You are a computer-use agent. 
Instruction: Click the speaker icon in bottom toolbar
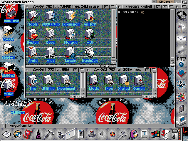coord(102,134)
